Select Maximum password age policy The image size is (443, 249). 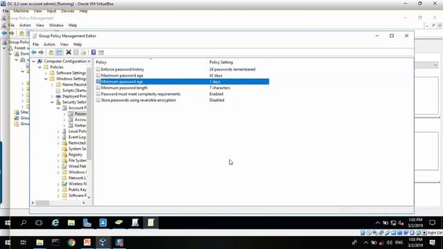click(x=182, y=75)
